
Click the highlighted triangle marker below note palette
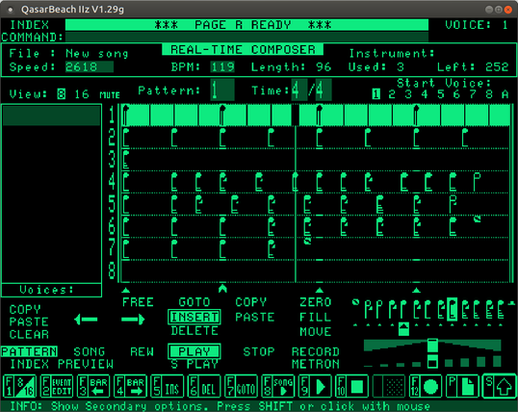403,329
